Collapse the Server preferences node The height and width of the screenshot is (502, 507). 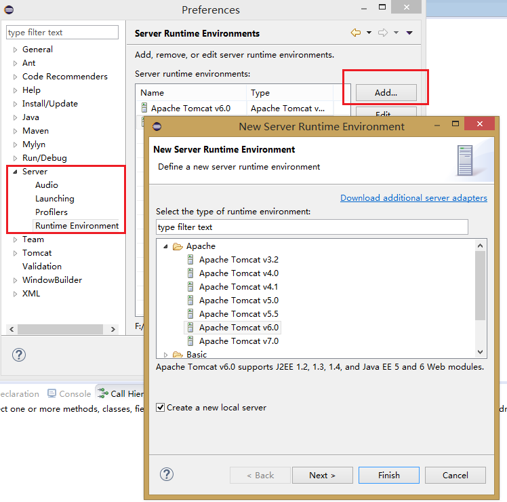coord(15,172)
